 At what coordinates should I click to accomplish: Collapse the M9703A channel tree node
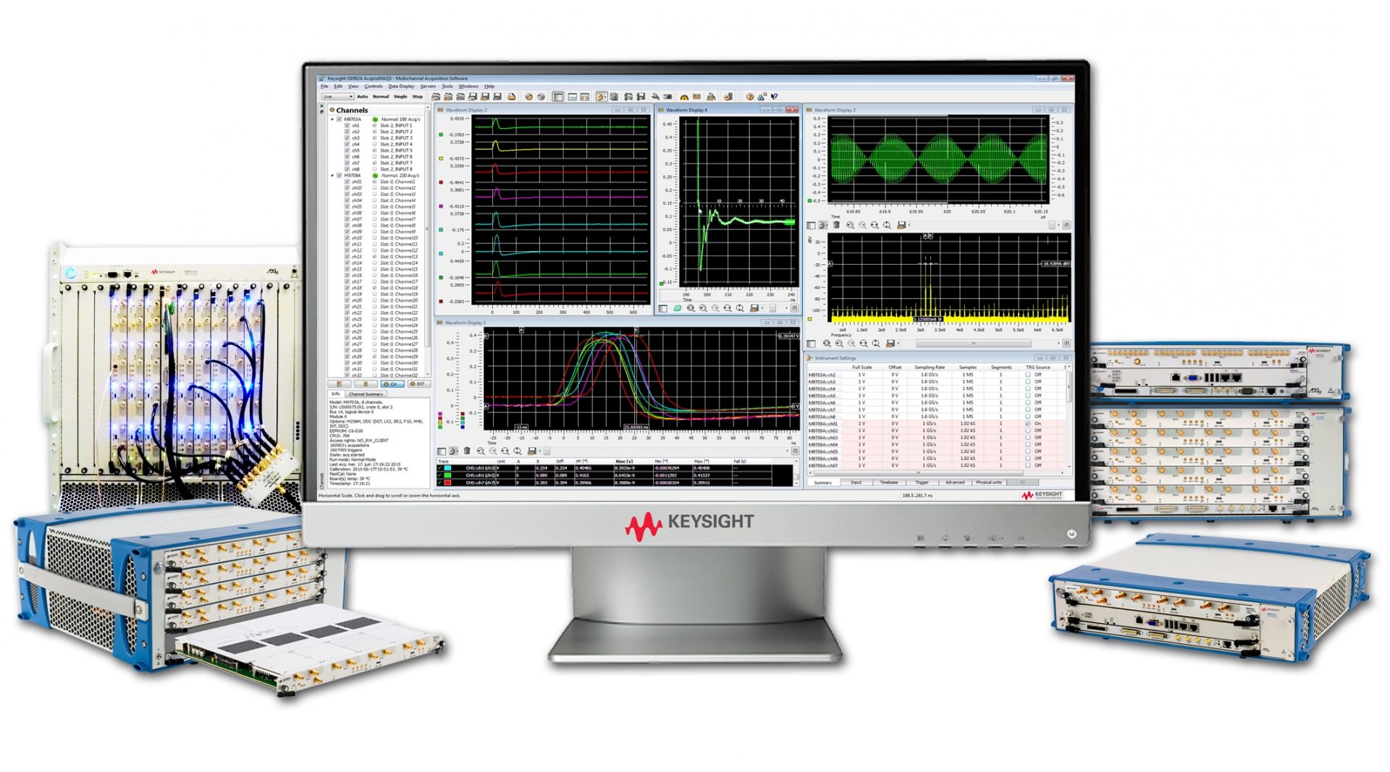tap(332, 119)
